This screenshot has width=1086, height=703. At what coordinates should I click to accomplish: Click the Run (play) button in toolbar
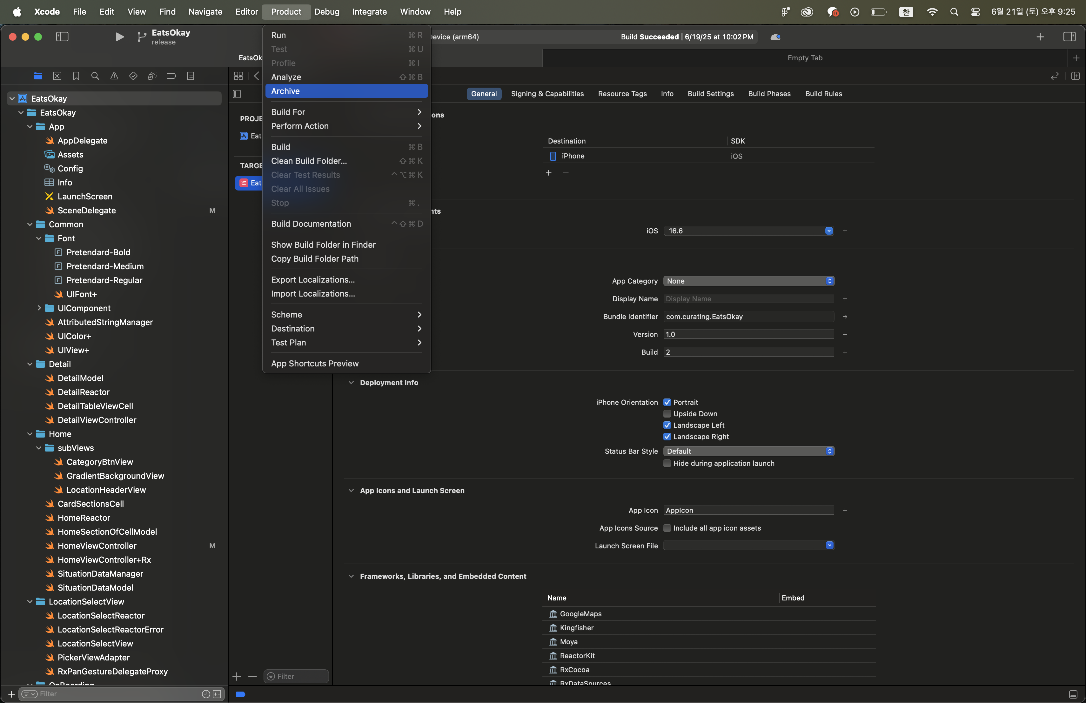point(119,37)
